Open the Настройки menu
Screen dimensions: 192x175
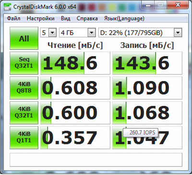pyautogui.click(x=41, y=19)
